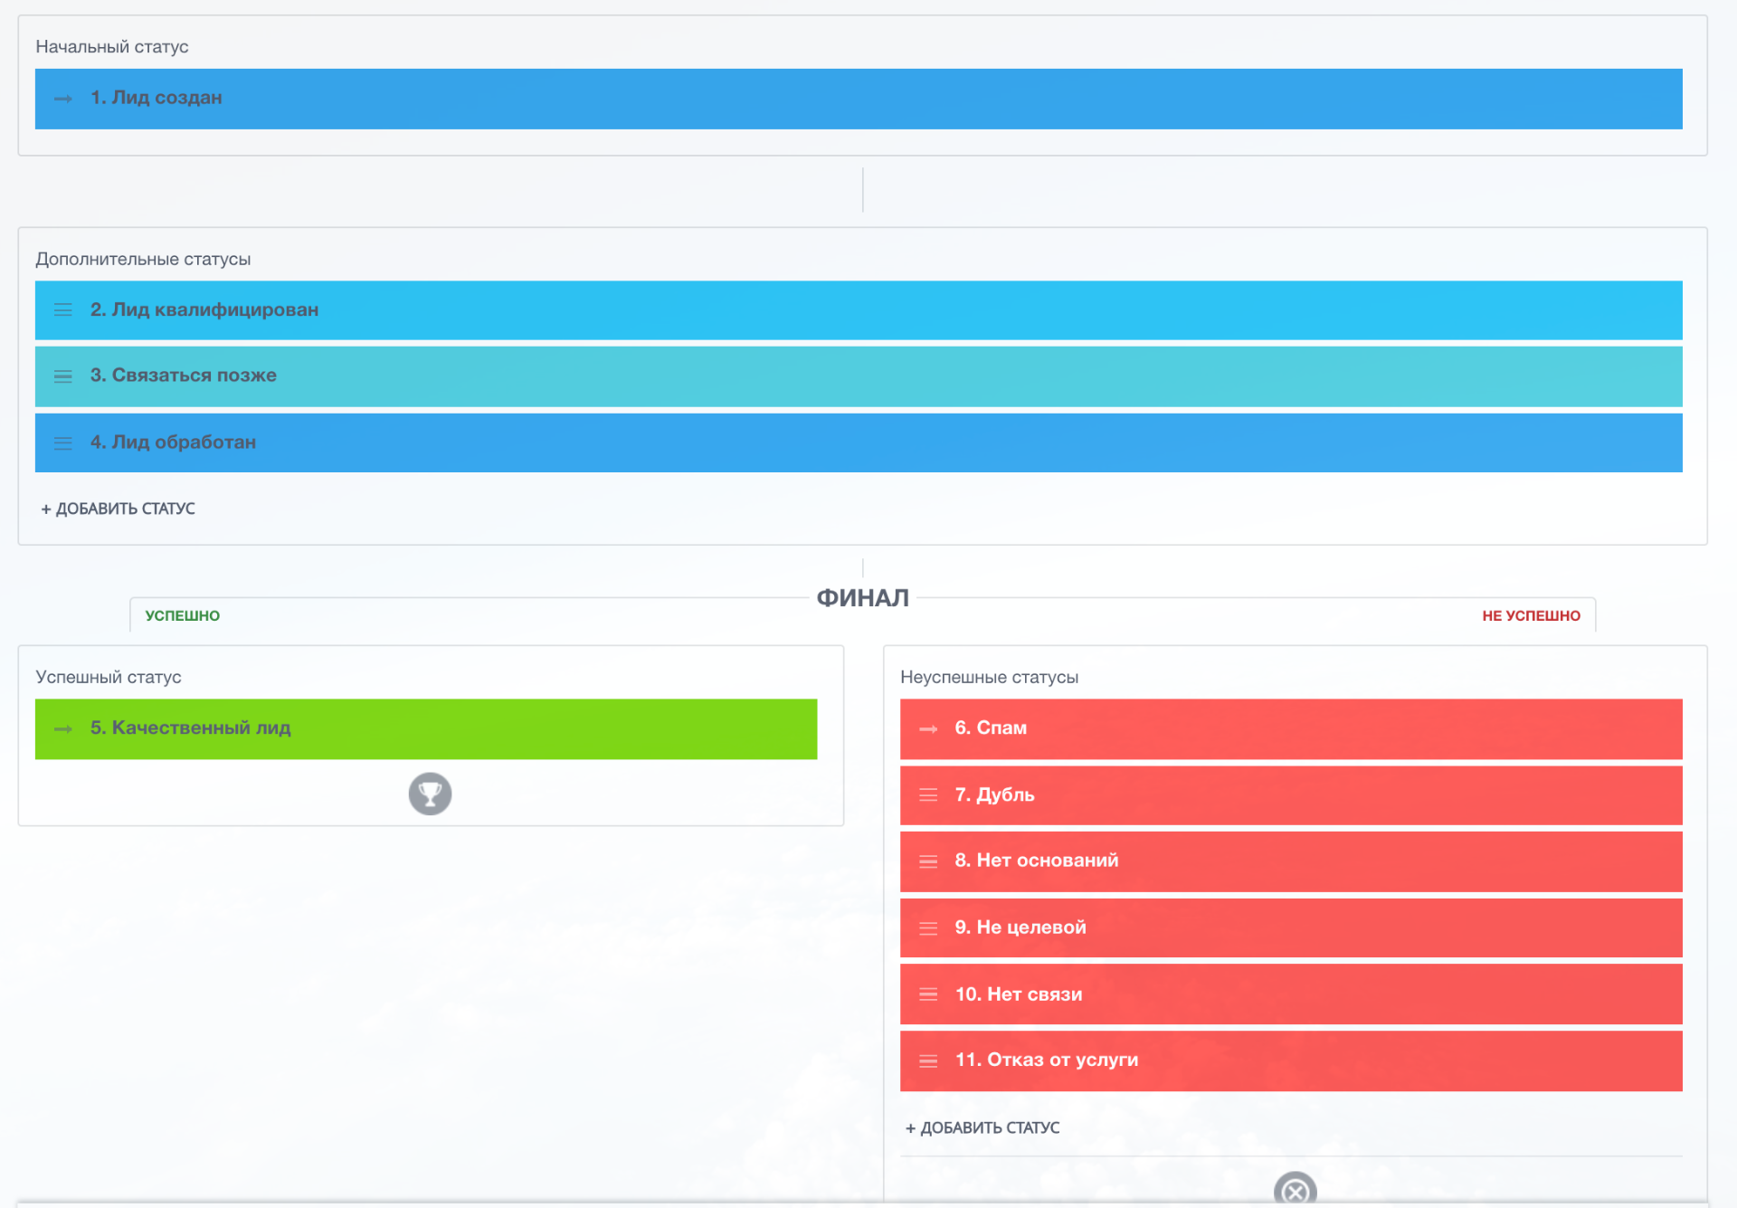Grab drag handle of 'Не целевой' status
This screenshot has height=1208, width=1737.
[x=928, y=928]
